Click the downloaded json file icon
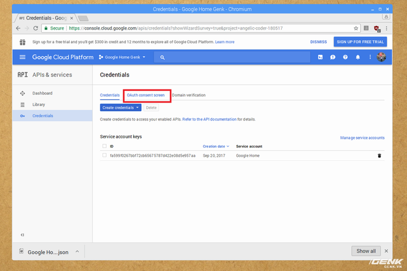The width and height of the screenshot is (407, 271). pyautogui.click(x=22, y=251)
